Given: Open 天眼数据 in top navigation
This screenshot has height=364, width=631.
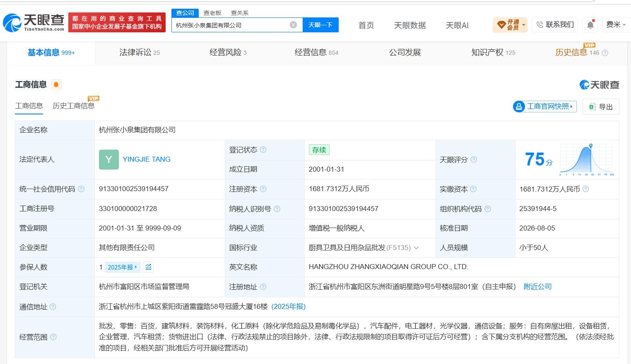Looking at the screenshot, I should (410, 25).
